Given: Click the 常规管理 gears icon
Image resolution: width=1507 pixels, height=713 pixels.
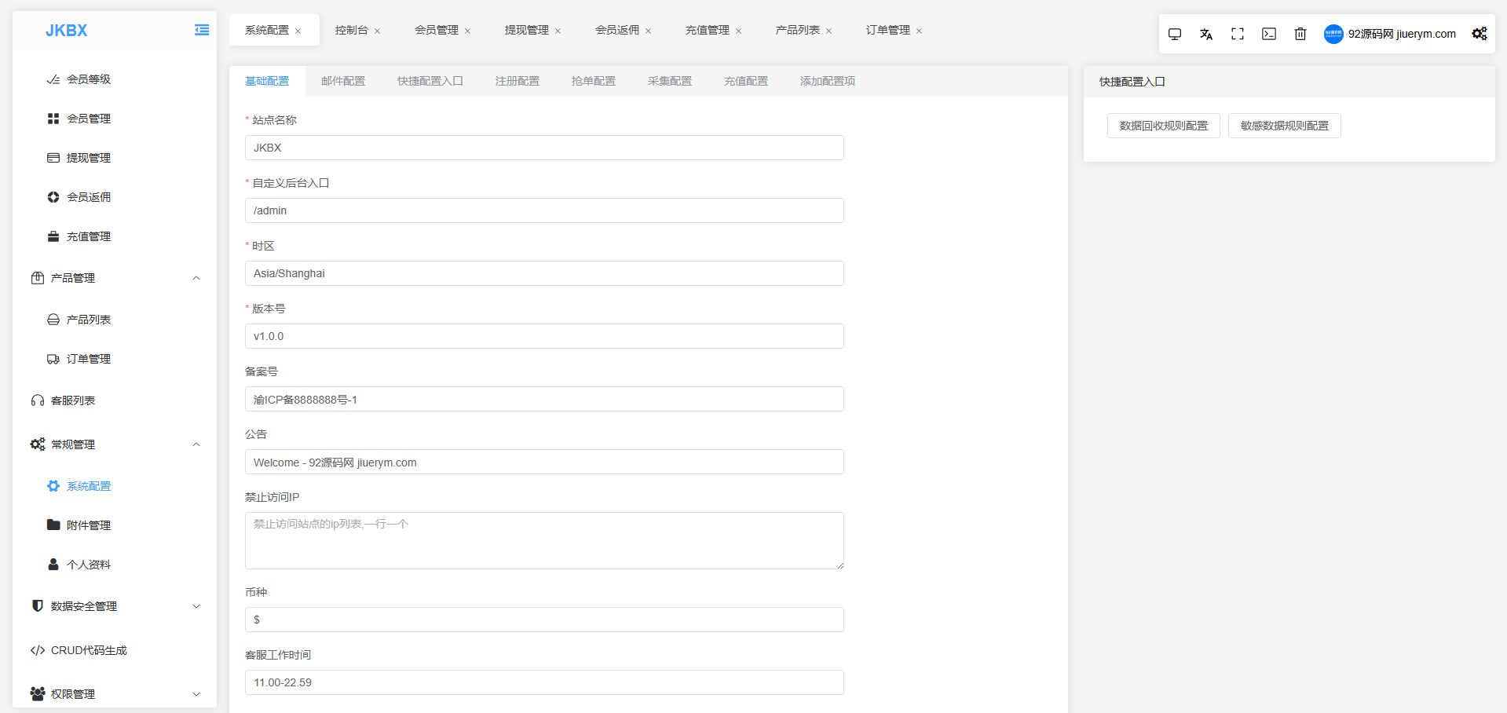Looking at the screenshot, I should (x=38, y=444).
